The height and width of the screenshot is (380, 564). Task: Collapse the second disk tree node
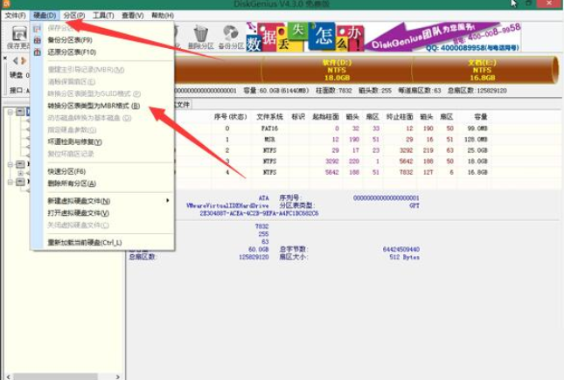[10, 164]
